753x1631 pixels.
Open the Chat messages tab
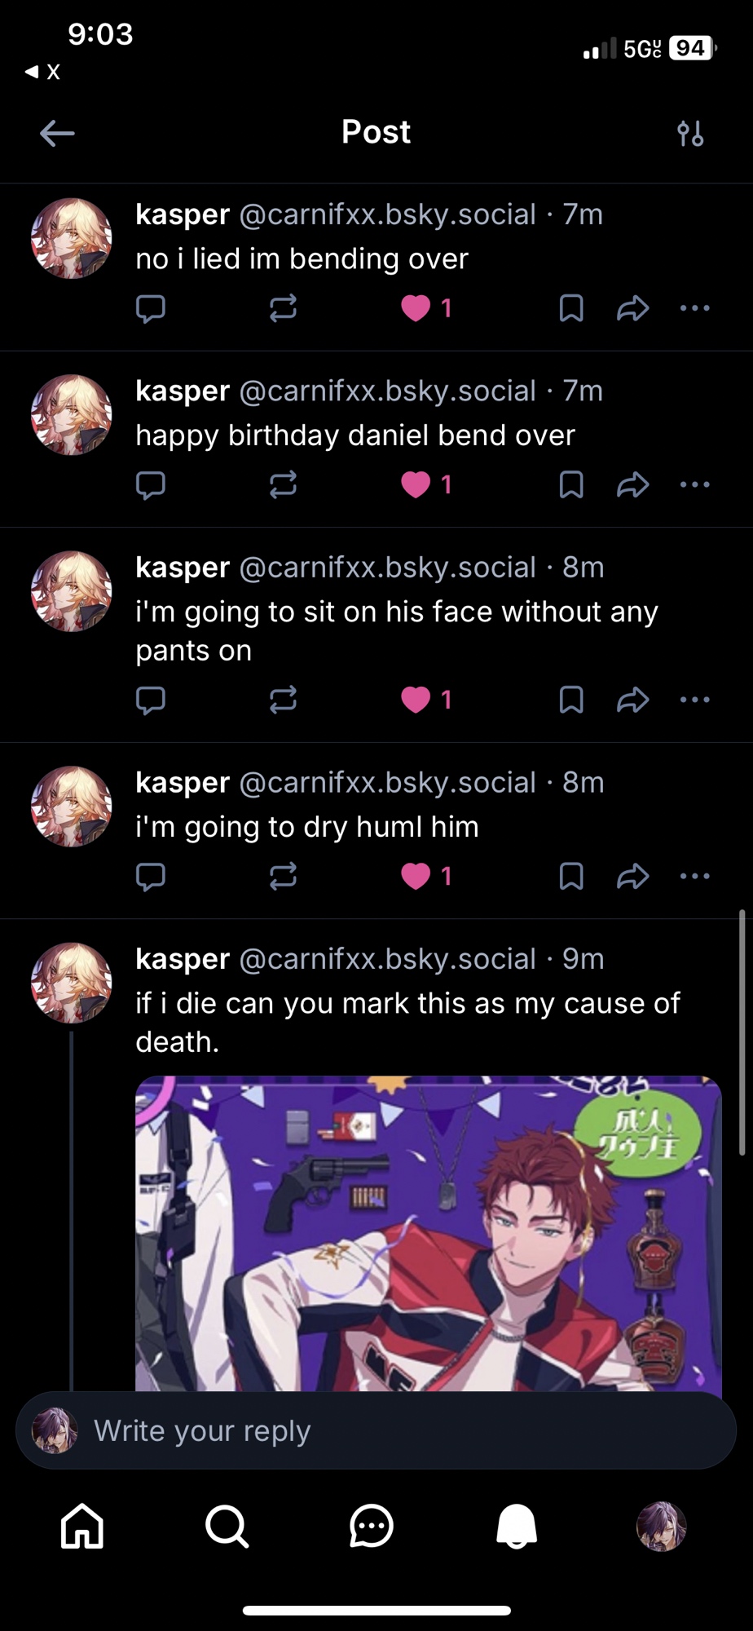(x=372, y=1526)
